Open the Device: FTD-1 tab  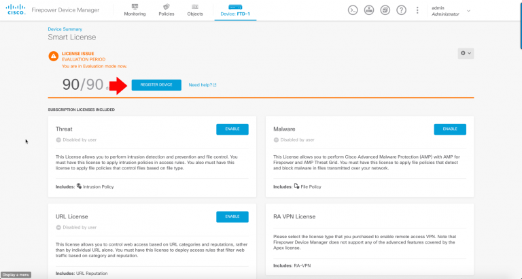click(235, 10)
